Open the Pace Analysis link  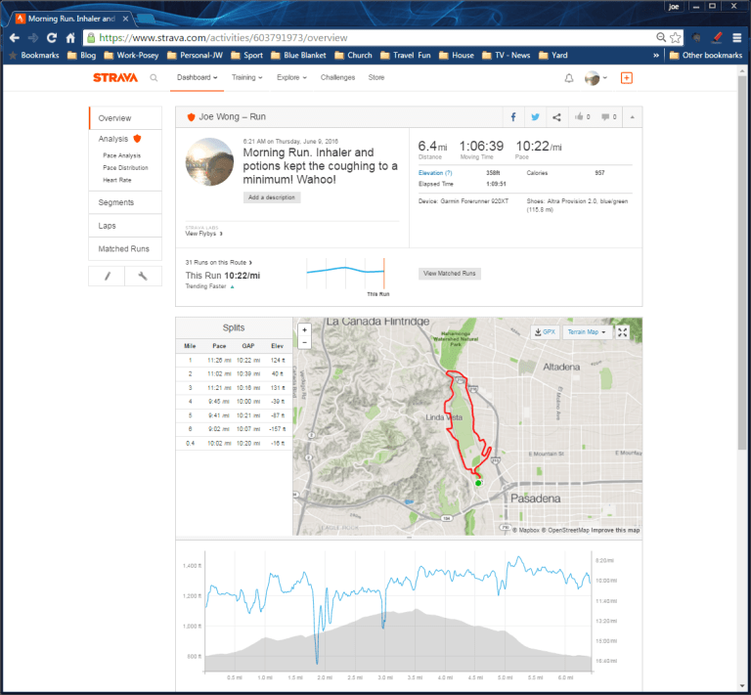121,155
